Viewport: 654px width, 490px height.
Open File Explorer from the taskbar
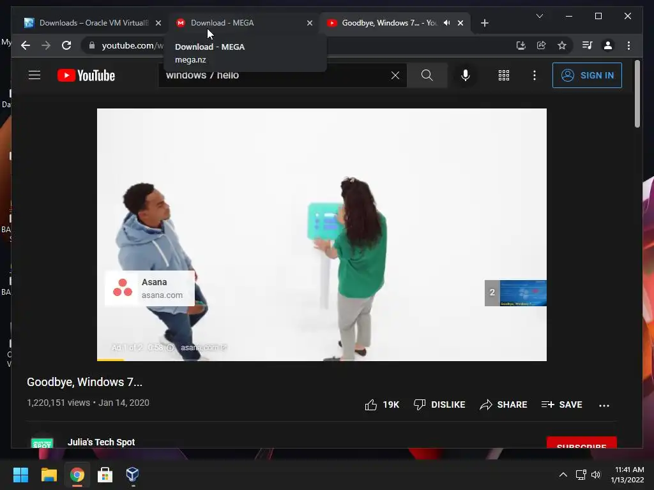[x=49, y=475]
